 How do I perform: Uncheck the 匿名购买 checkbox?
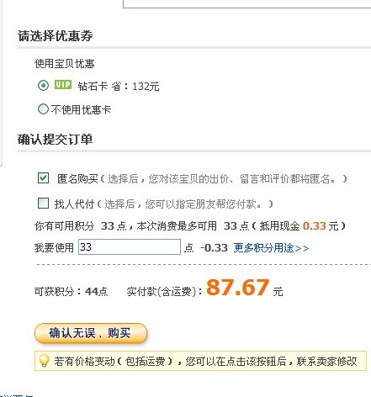click(x=43, y=178)
